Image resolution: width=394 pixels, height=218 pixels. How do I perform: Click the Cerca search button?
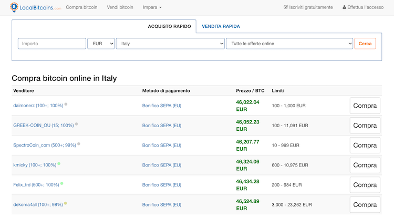click(365, 44)
